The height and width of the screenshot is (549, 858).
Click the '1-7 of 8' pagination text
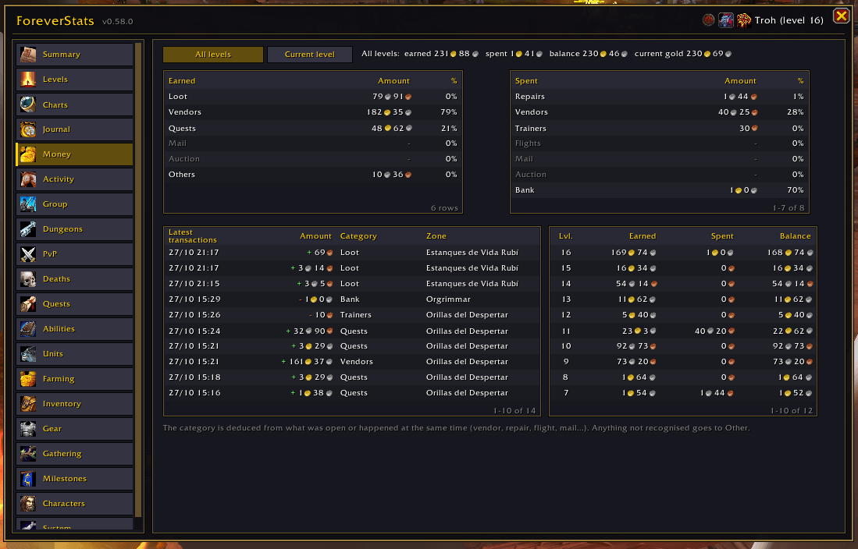[789, 207]
